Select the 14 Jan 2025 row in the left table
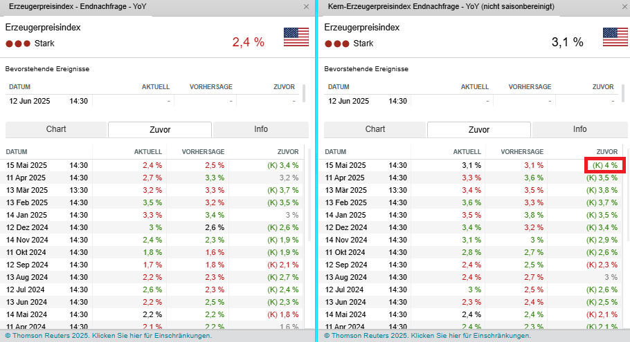Screen dimensions: 630x342 (x=153, y=215)
